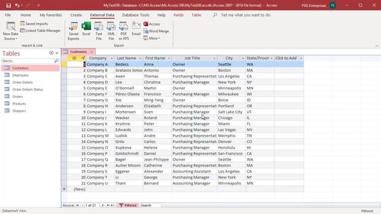Open the City column dropdown arrow

[243, 58]
